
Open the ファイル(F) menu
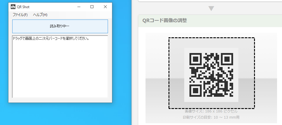(20, 15)
